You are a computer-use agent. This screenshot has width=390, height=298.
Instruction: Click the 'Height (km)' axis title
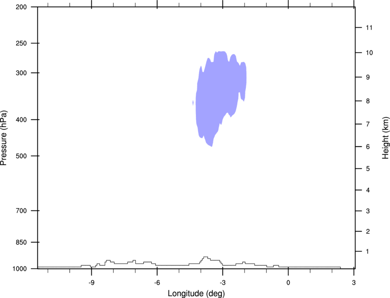pos(385,138)
